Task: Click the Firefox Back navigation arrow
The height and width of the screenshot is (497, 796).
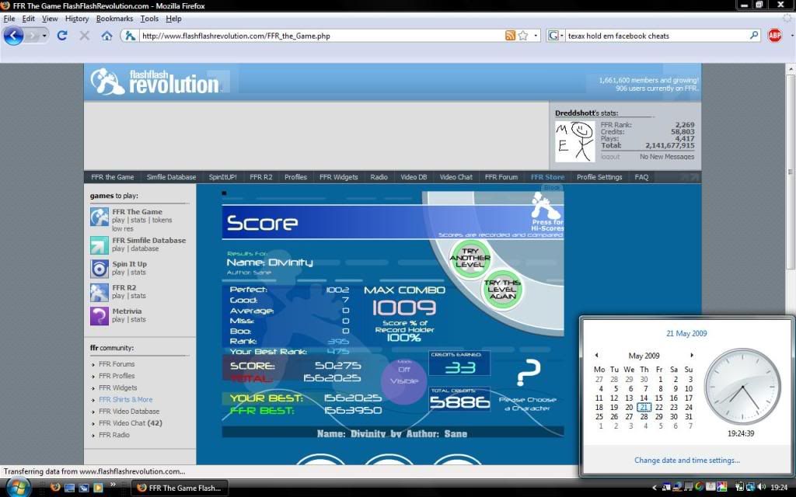Action: (13, 36)
